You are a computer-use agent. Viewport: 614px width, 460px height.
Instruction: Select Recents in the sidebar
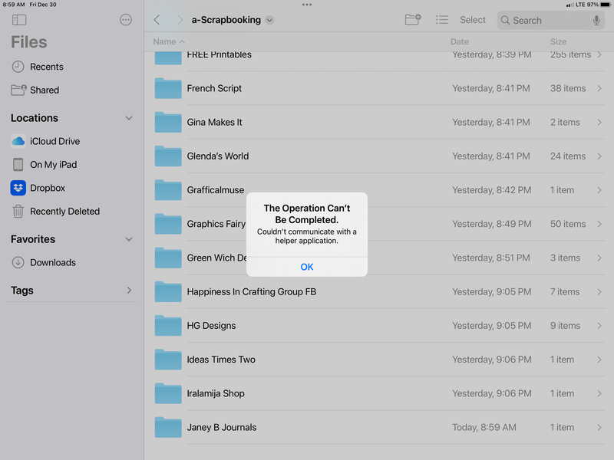tap(46, 67)
